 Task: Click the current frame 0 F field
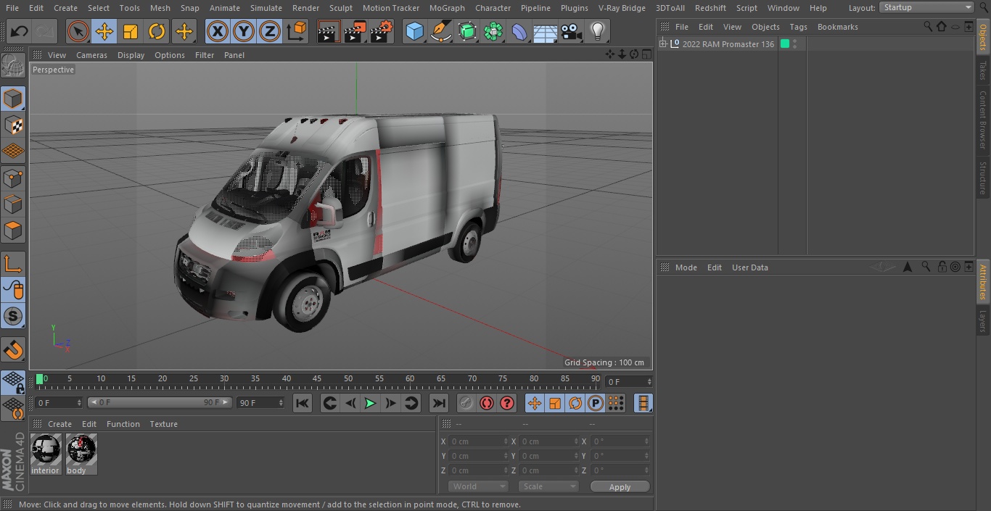(58, 402)
